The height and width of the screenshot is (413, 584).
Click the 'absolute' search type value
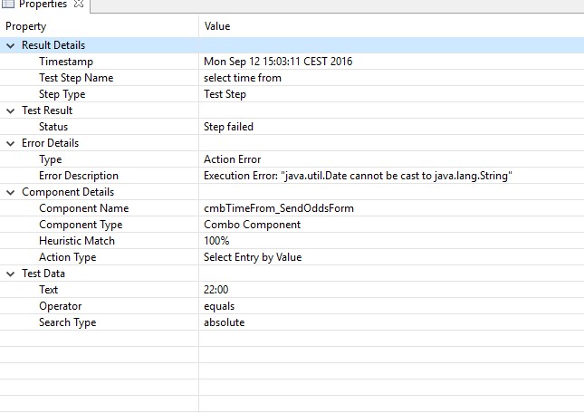click(x=225, y=322)
